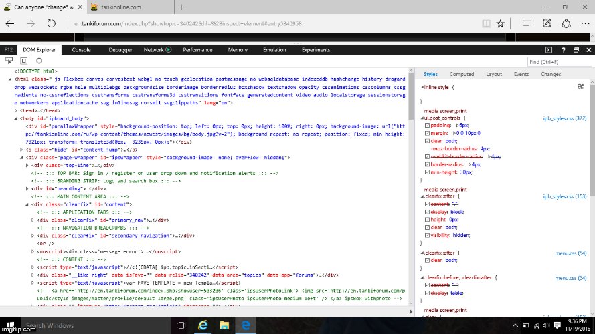Switch to the Console tab
595x334 pixels.
(81, 50)
